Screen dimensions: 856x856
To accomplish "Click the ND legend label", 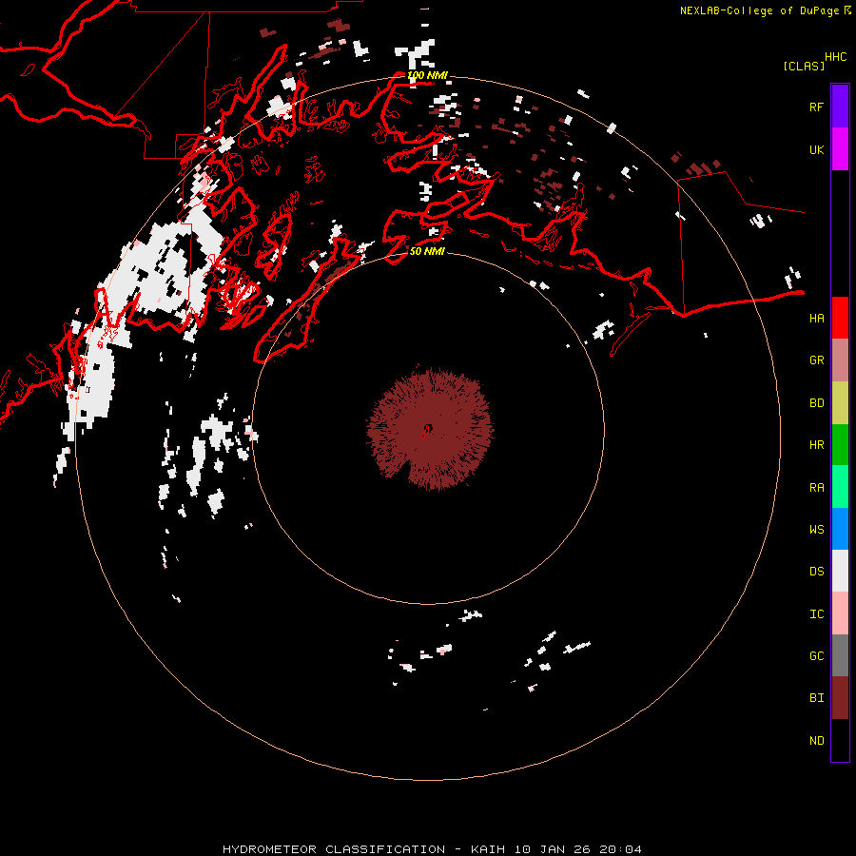I will [816, 741].
